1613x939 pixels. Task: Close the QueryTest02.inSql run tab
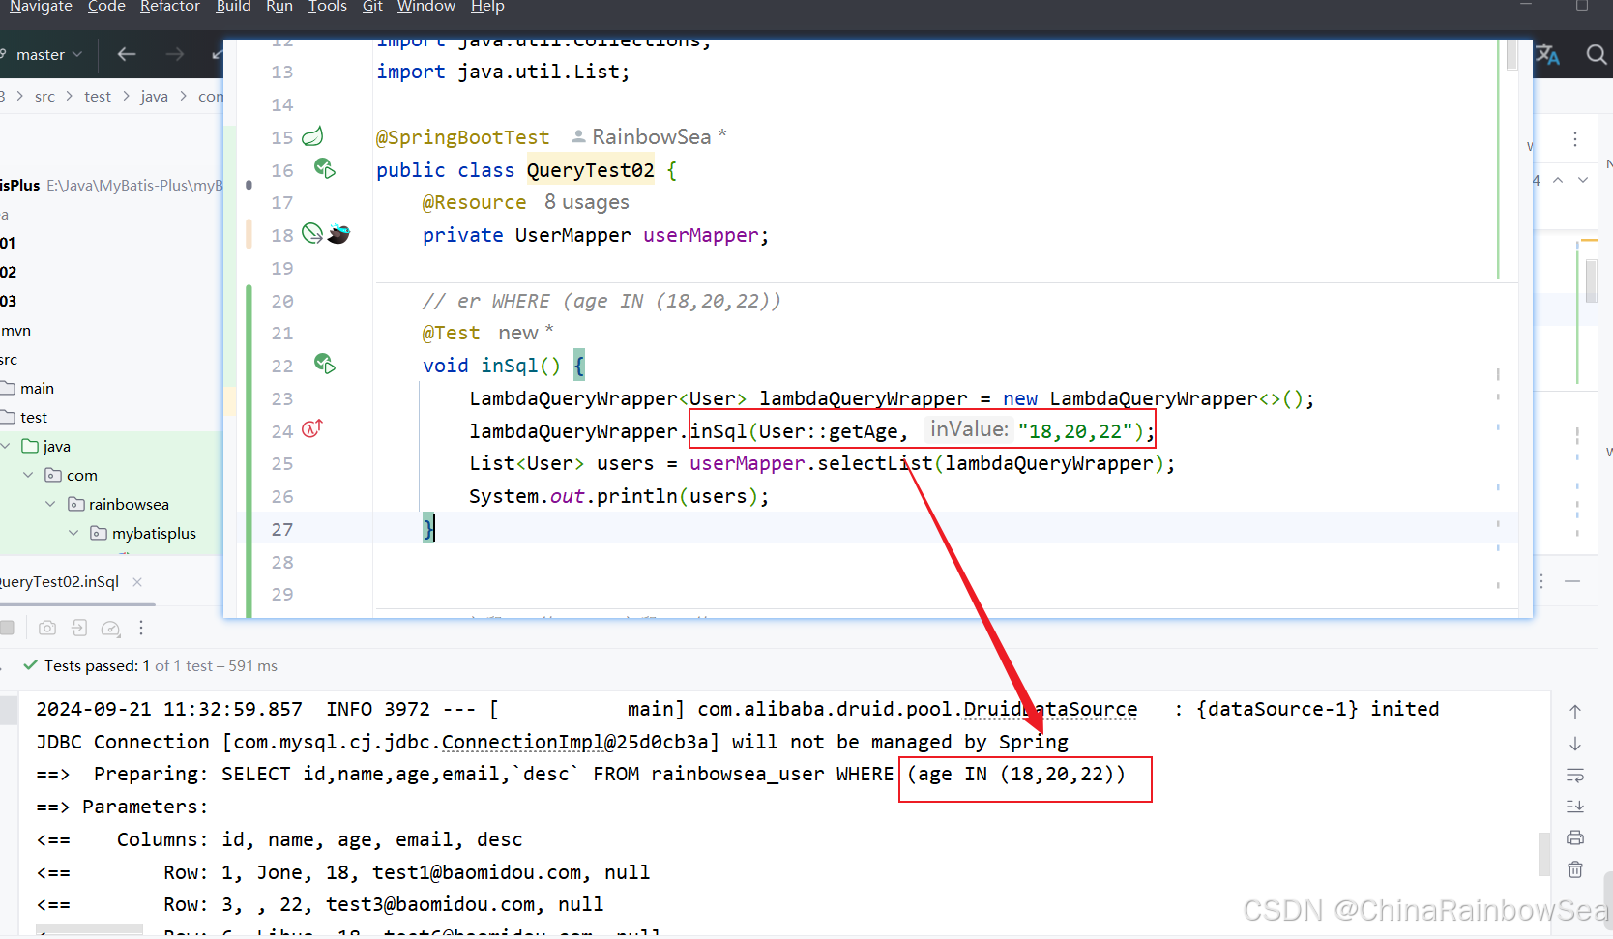coord(137,581)
